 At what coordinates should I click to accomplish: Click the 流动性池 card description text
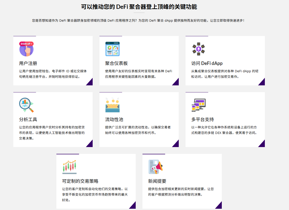pyautogui.click(x=138, y=130)
